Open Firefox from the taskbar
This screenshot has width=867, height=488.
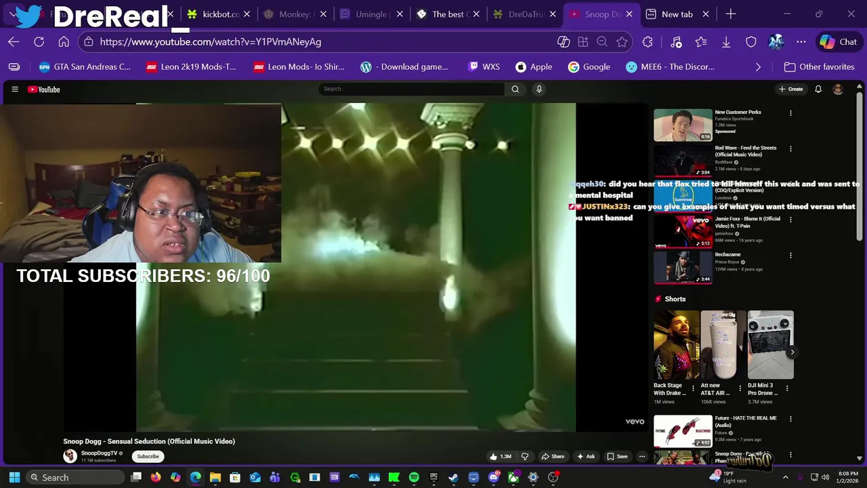pyautogui.click(x=156, y=477)
